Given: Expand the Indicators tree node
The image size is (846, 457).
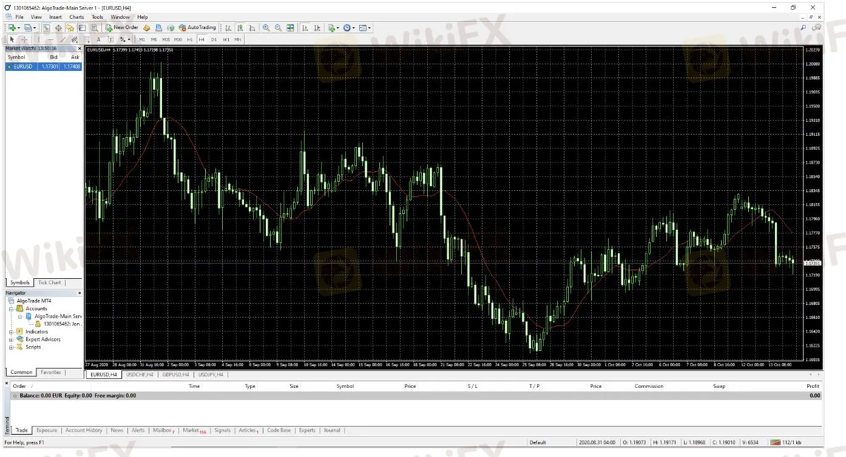Looking at the screenshot, I should click(11, 332).
